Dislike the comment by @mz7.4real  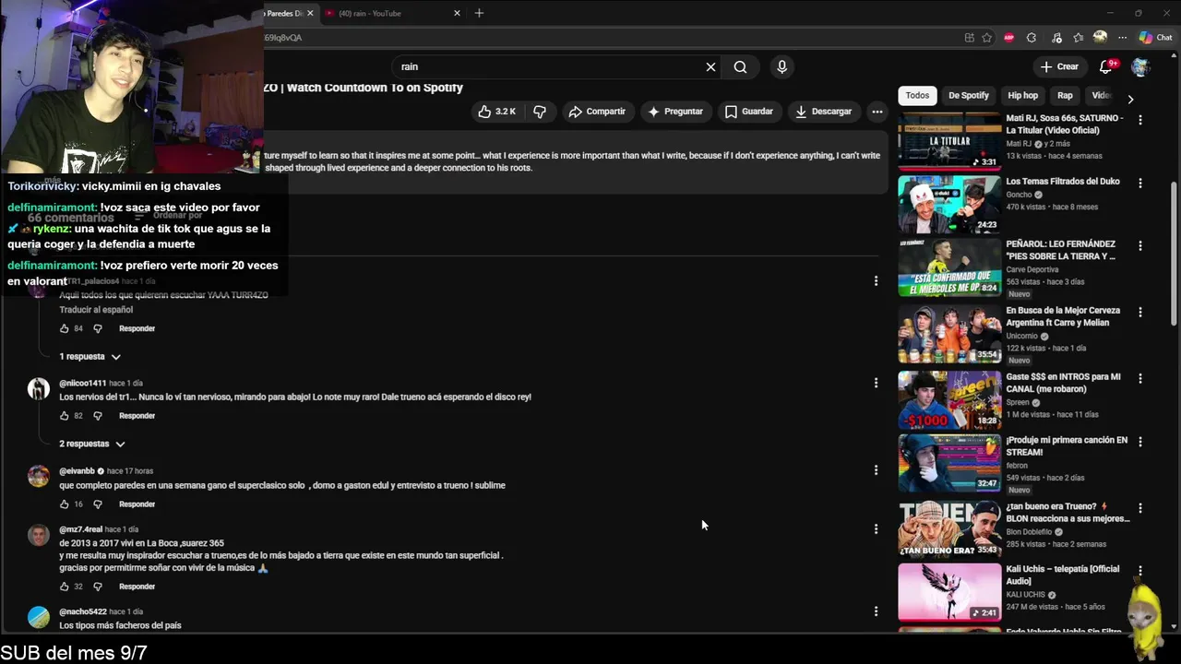(98, 587)
